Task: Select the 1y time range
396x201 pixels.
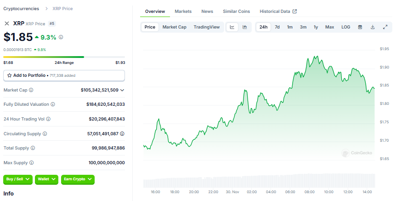Action: 316,27
